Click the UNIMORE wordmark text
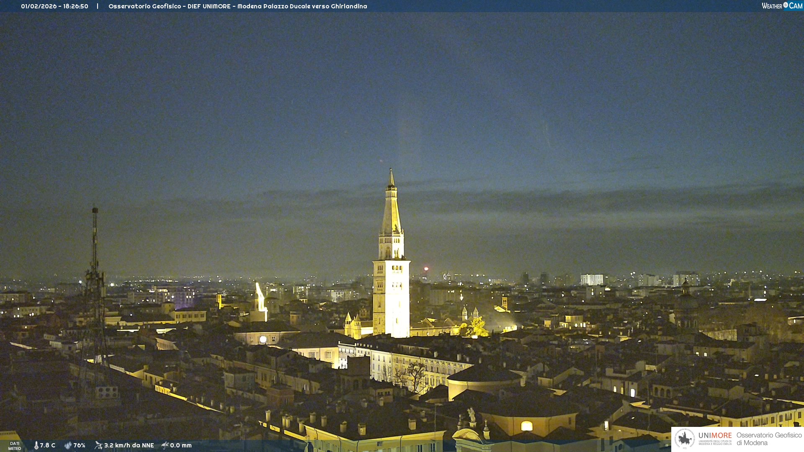The height and width of the screenshot is (452, 804). (715, 436)
